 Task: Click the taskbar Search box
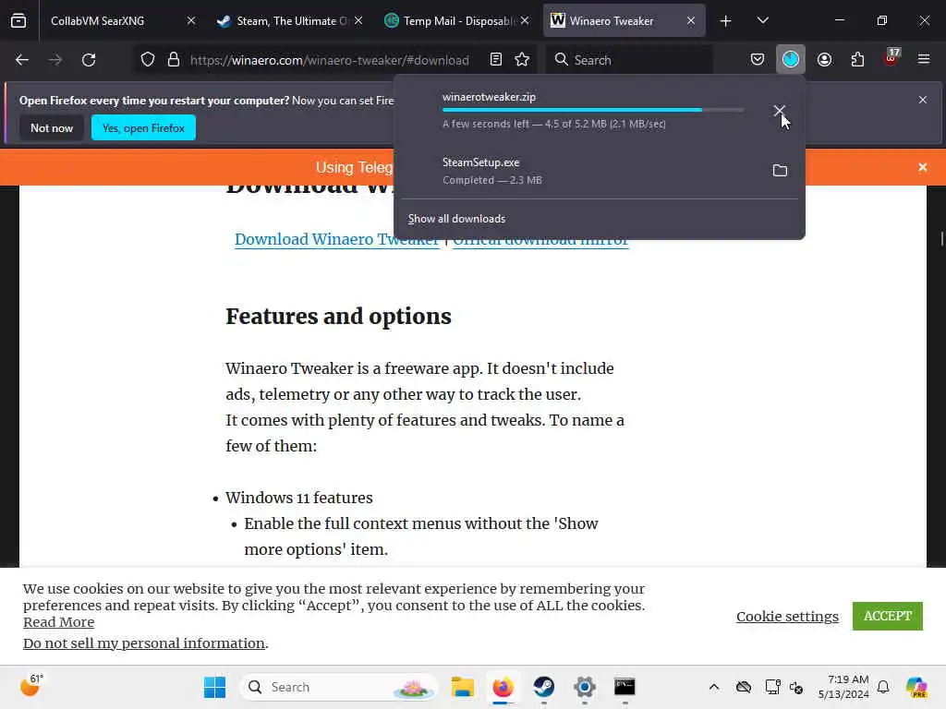[339, 687]
